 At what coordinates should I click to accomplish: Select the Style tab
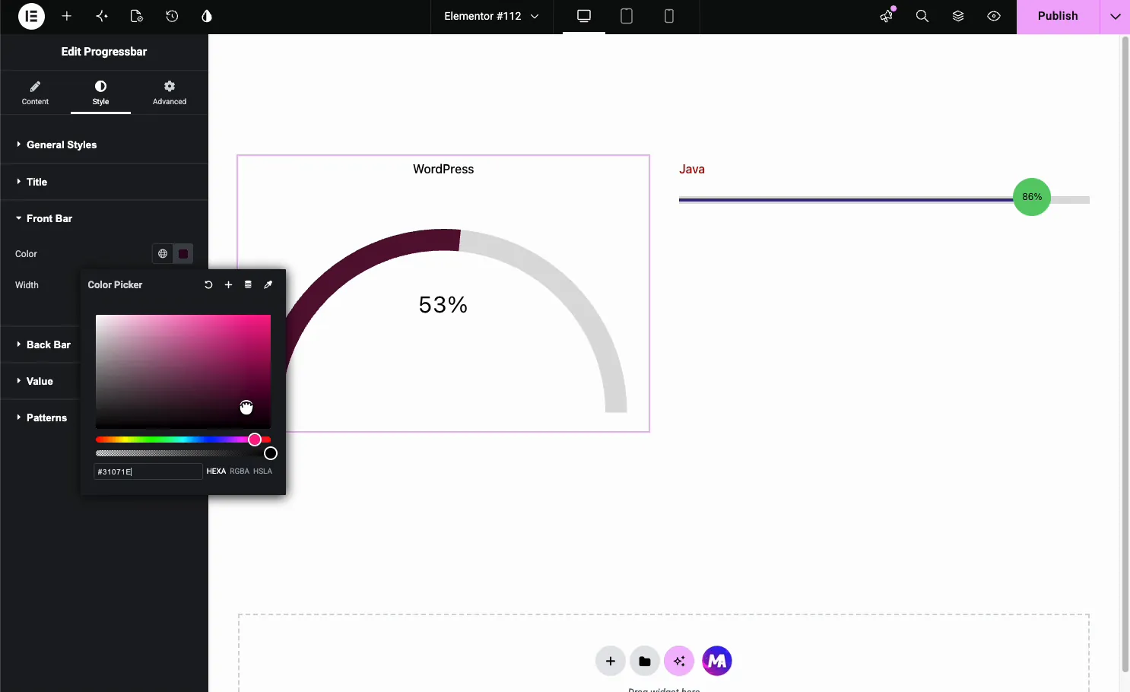click(x=100, y=93)
